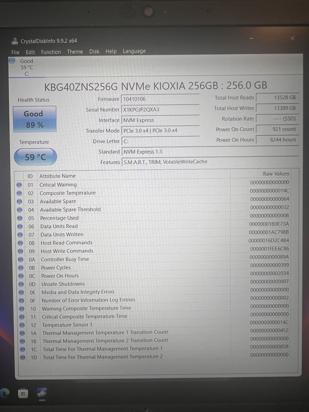
Task: Click the status dot for Critical Composite Temperature Time
Action: point(22,317)
